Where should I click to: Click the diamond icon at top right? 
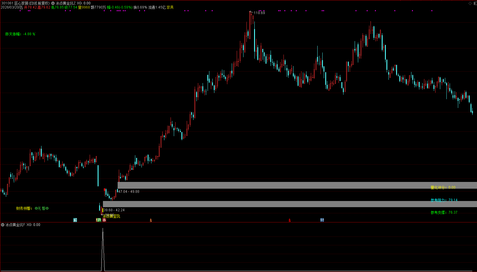tap(470, 3)
